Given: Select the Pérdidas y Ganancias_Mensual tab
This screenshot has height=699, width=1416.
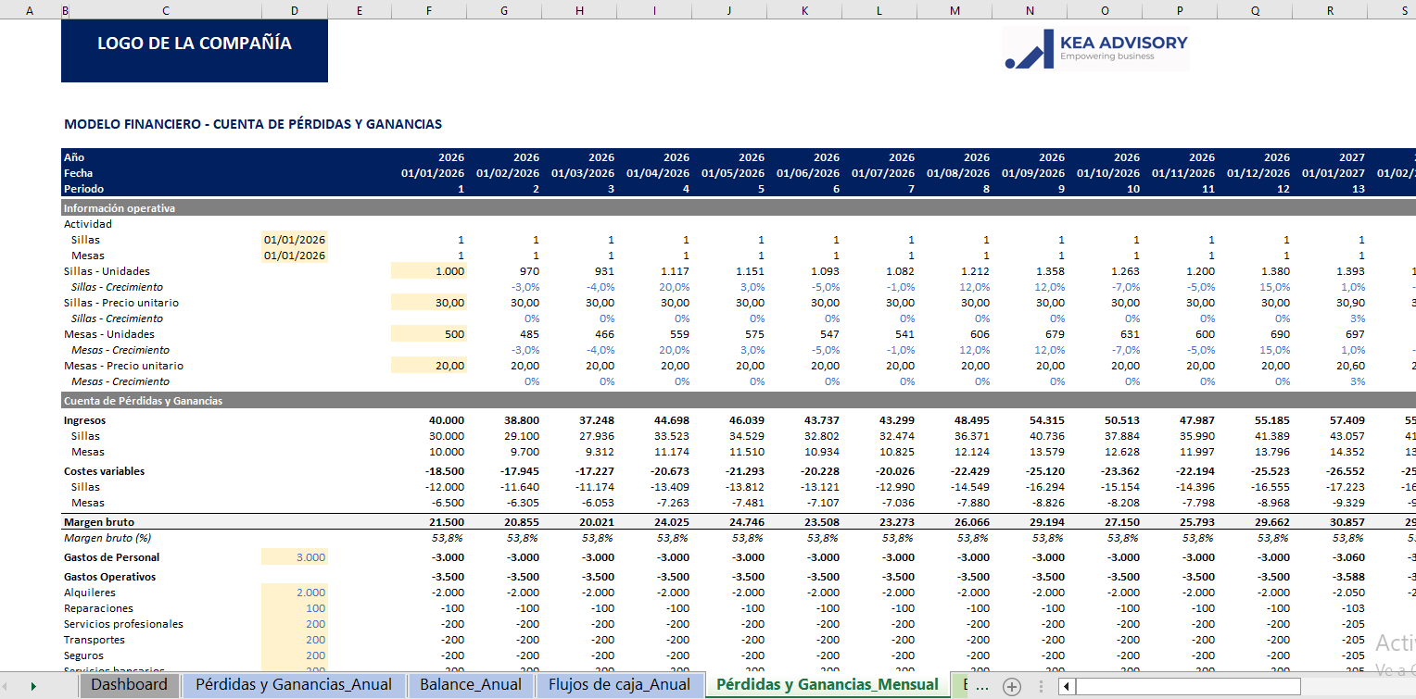Looking at the screenshot, I should coord(828,685).
